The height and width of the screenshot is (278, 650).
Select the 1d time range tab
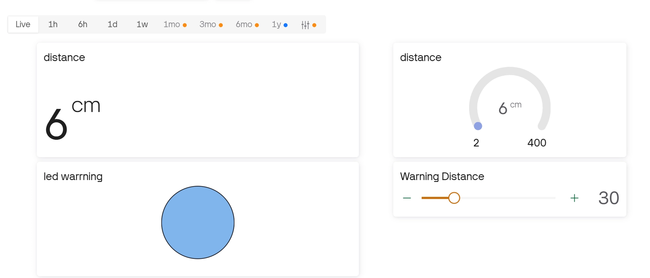tap(112, 24)
